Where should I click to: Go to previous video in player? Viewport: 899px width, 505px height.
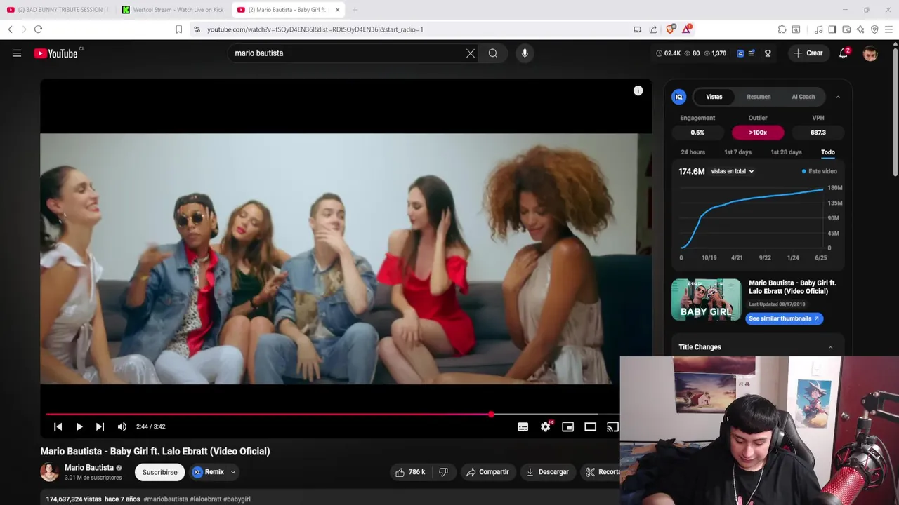tap(58, 426)
